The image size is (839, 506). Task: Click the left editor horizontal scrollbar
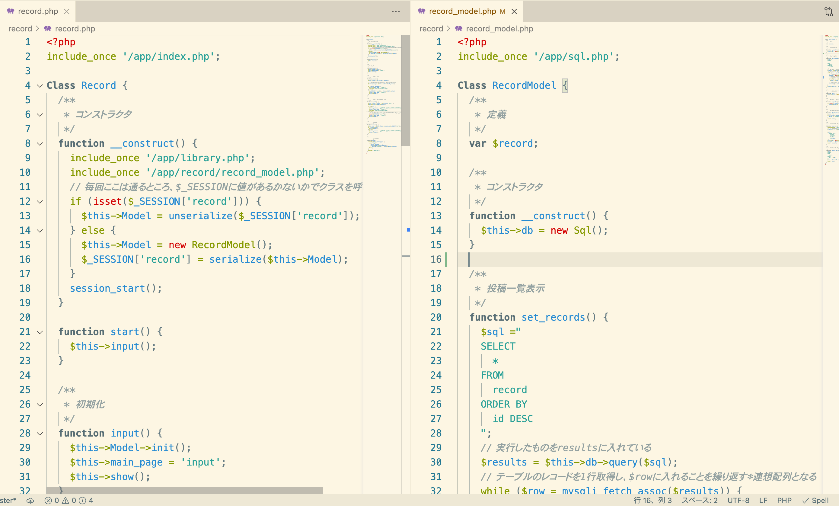pyautogui.click(x=185, y=490)
